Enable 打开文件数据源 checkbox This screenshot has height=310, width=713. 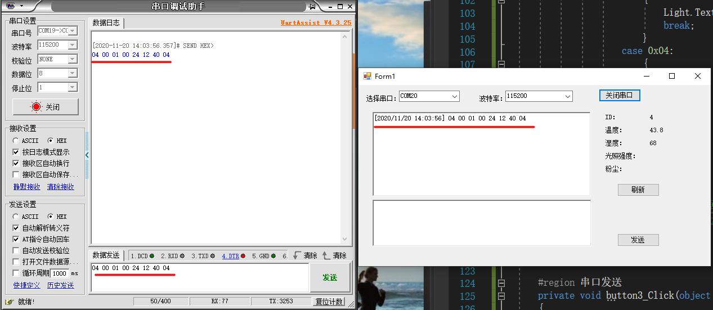(x=16, y=262)
